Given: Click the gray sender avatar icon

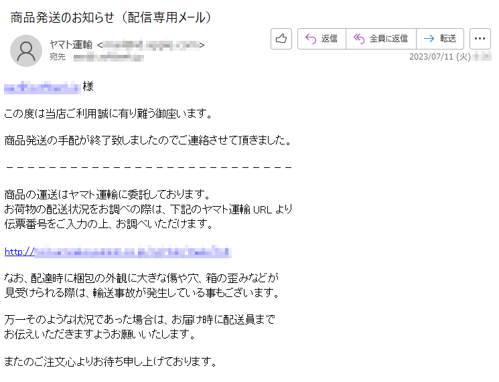Looking at the screenshot, I should (x=26, y=51).
